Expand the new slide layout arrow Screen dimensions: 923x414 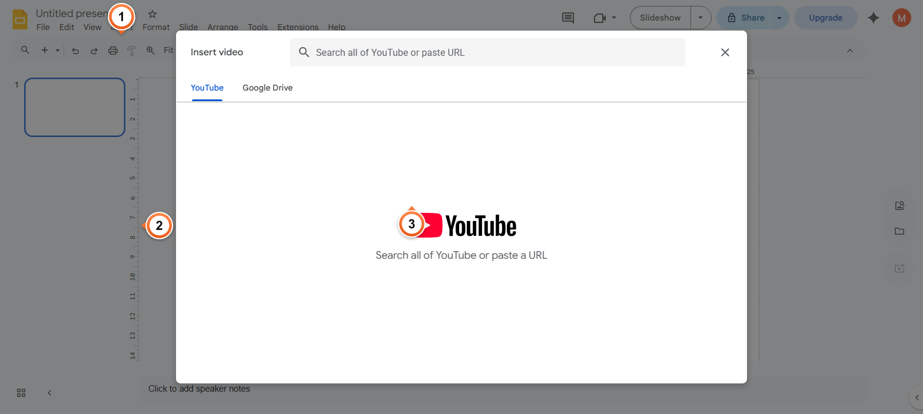(x=58, y=50)
